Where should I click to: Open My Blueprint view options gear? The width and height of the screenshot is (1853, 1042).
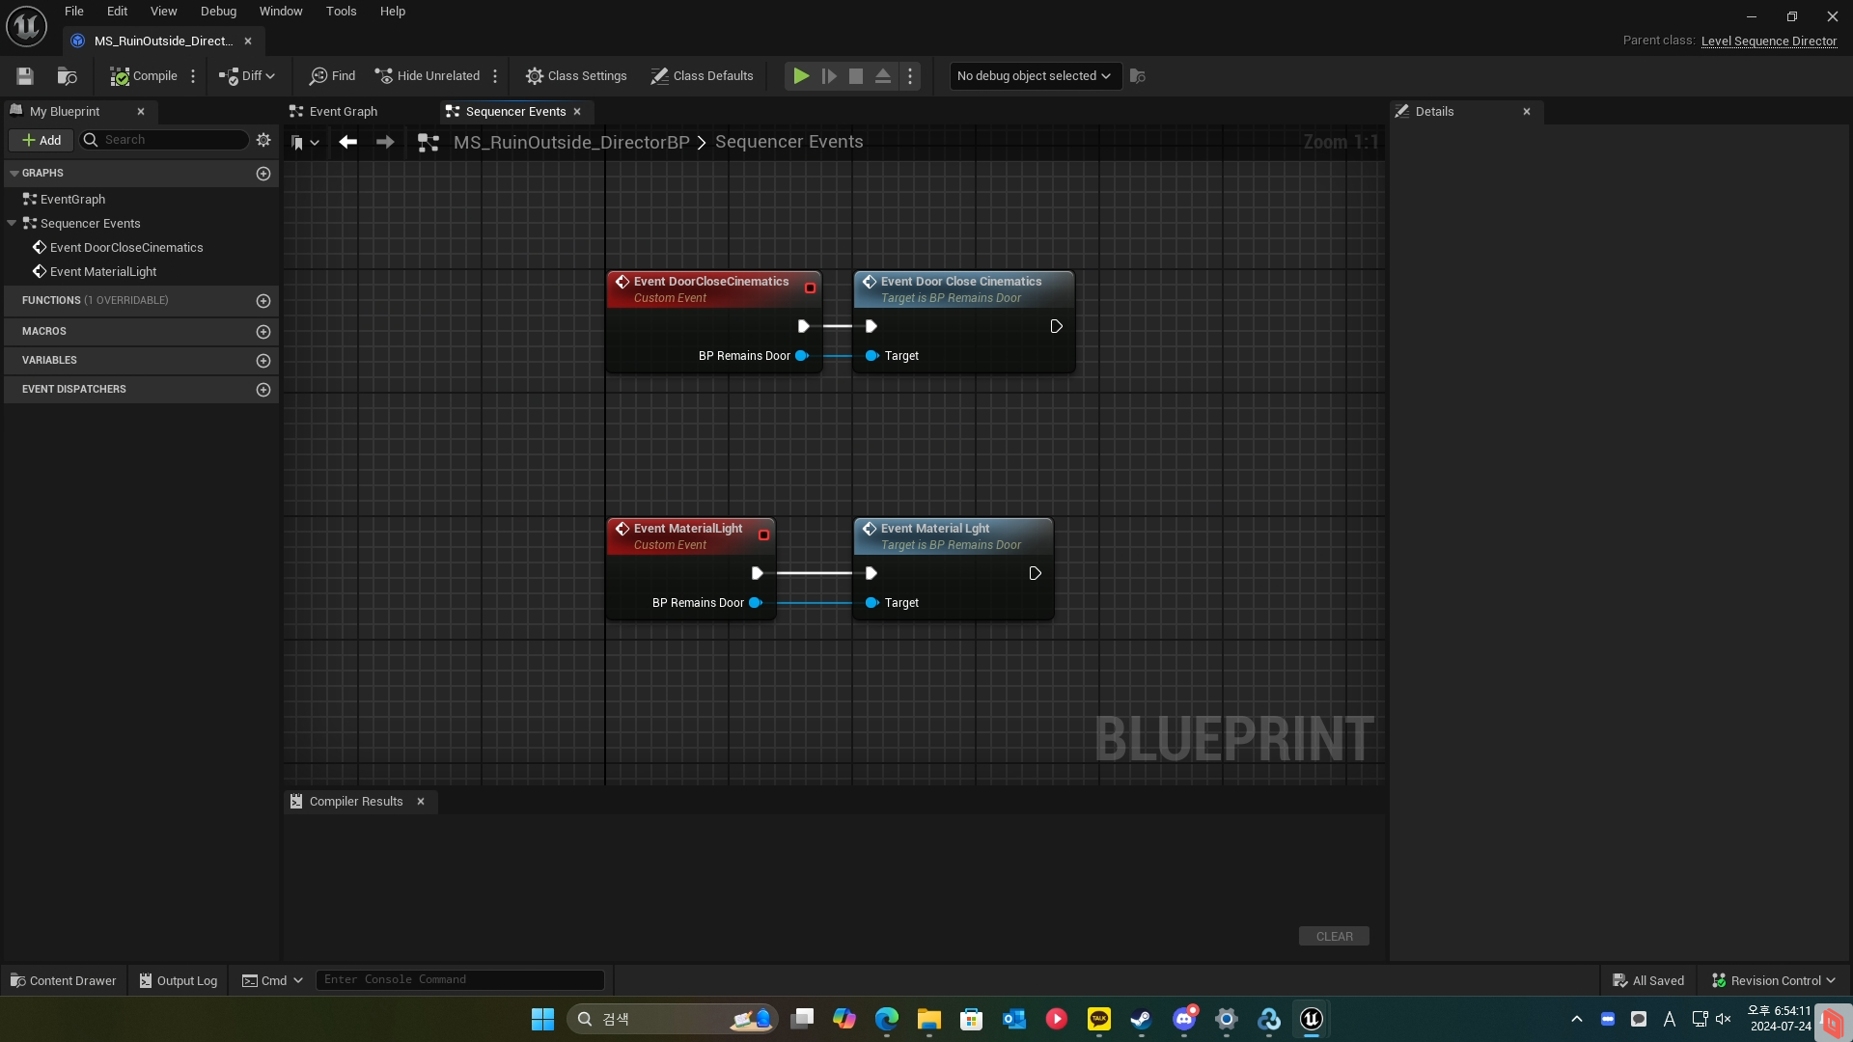point(263,140)
